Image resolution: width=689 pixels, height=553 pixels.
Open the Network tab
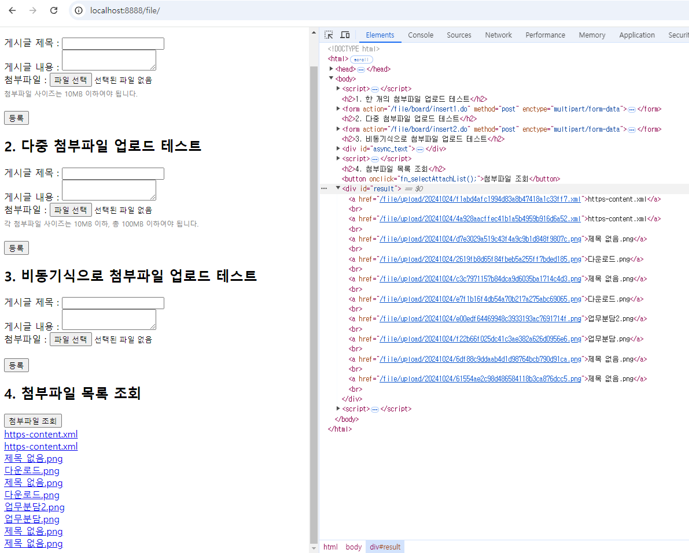(498, 35)
